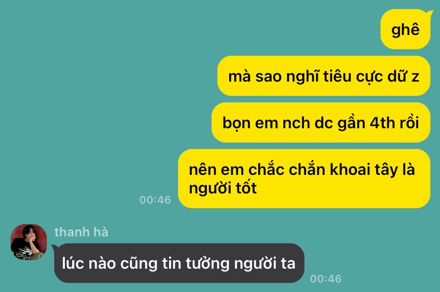Image resolution: width=440 pixels, height=292 pixels.
Task: Select the dark 'lúc nào cũng tin tưởng người ta' bubble
Action: (179, 263)
